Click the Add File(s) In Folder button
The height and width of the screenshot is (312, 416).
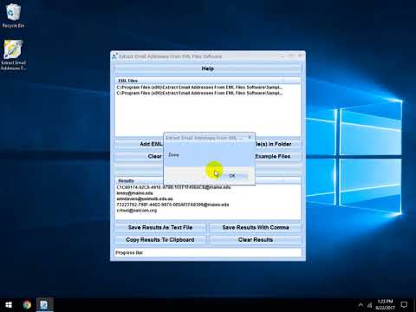(x=278, y=144)
